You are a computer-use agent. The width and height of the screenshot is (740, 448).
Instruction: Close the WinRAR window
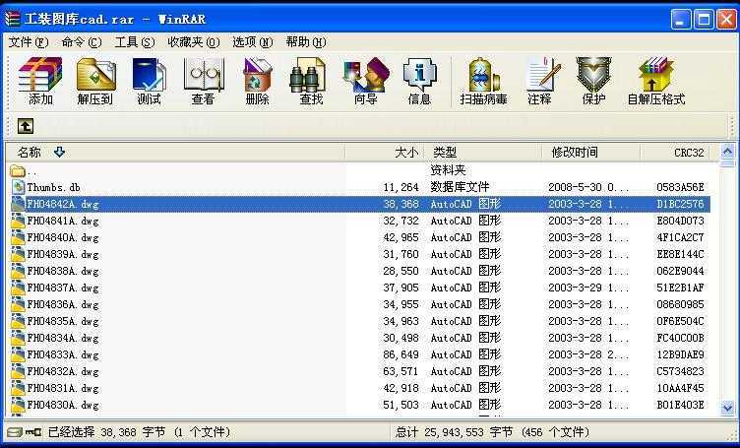[x=726, y=20]
